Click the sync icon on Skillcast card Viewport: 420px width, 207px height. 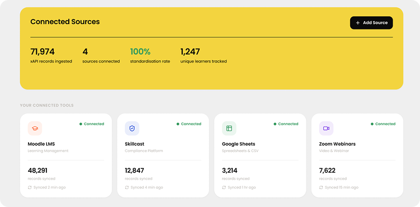[127, 187]
